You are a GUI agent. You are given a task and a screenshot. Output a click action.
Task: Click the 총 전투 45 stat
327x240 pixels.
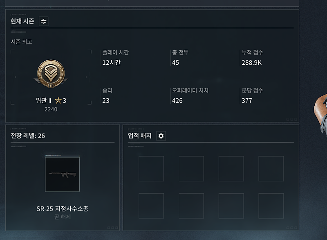point(180,57)
